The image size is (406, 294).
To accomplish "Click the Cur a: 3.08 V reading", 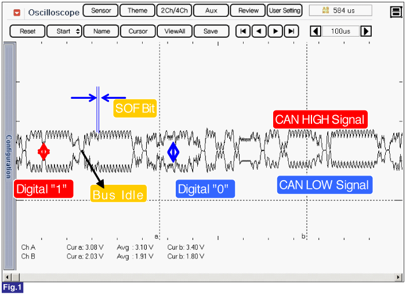I will click(85, 248).
